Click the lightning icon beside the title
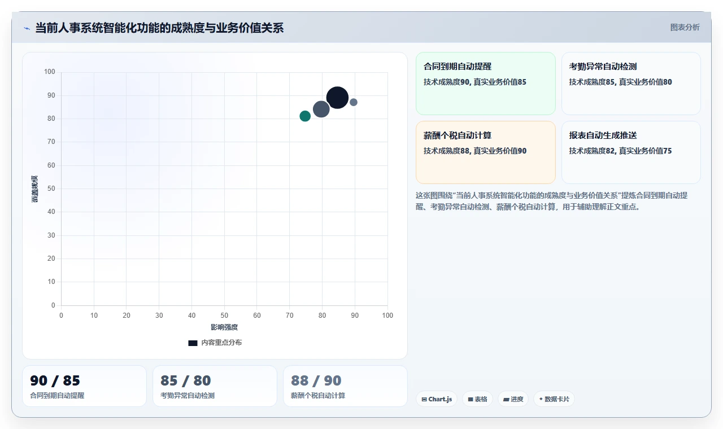This screenshot has height=429, width=723. pos(27,28)
